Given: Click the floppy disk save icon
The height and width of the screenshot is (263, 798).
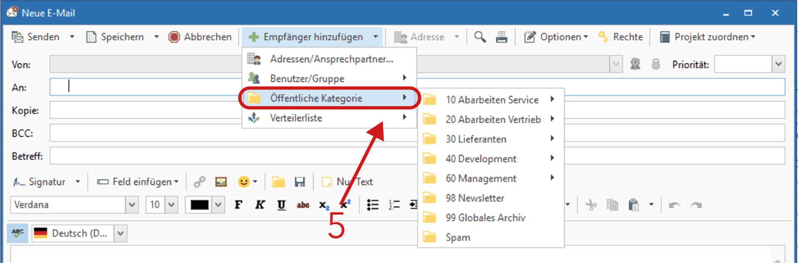Looking at the screenshot, I should (x=300, y=182).
